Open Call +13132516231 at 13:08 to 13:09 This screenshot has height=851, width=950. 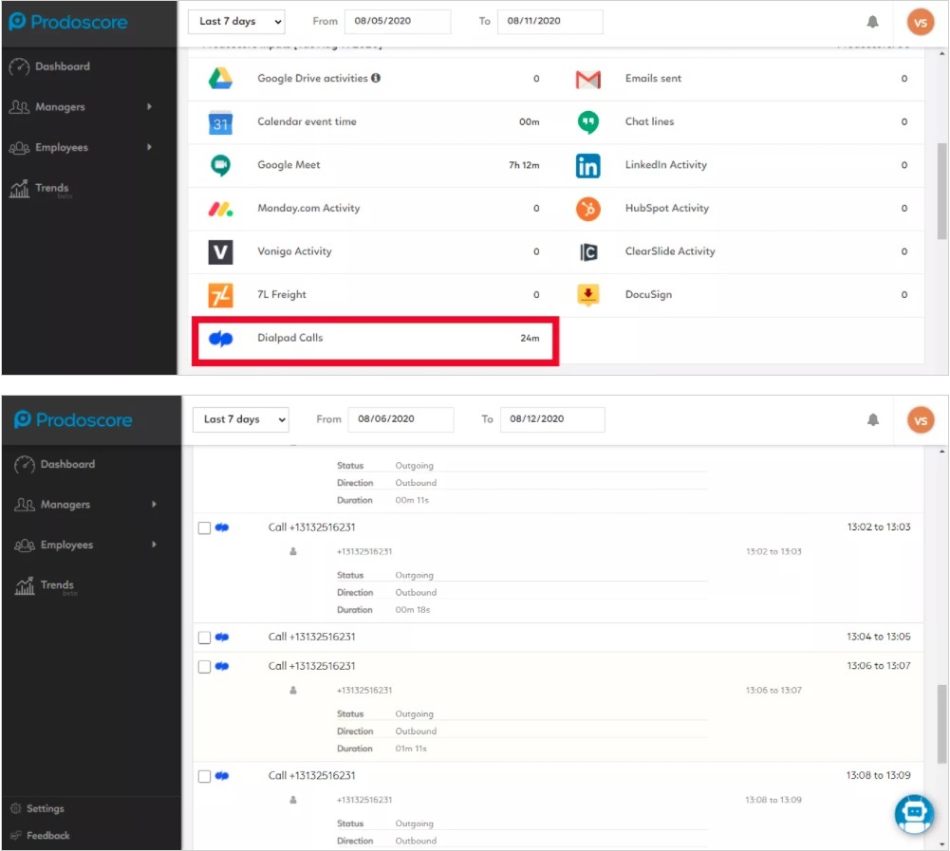[x=557, y=776]
